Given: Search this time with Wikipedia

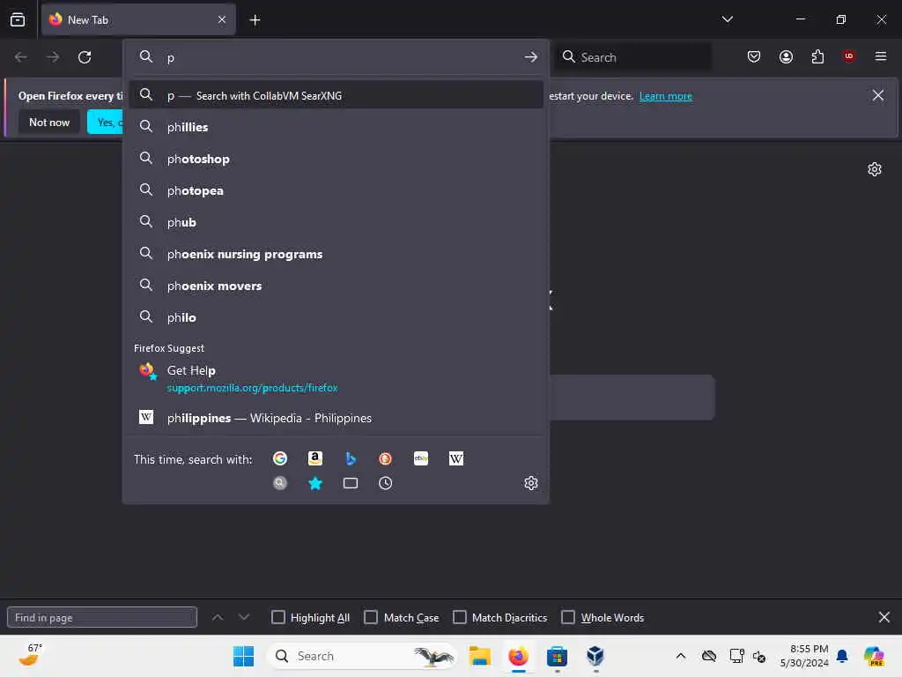Looking at the screenshot, I should point(456,458).
